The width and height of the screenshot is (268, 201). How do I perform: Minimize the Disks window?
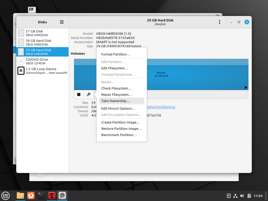click(x=231, y=22)
